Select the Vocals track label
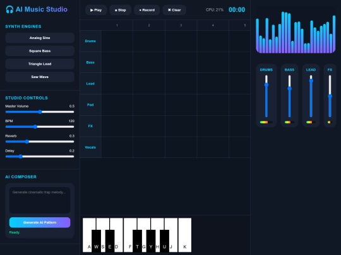The height and width of the screenshot is (255, 341). pyautogui.click(x=90, y=147)
